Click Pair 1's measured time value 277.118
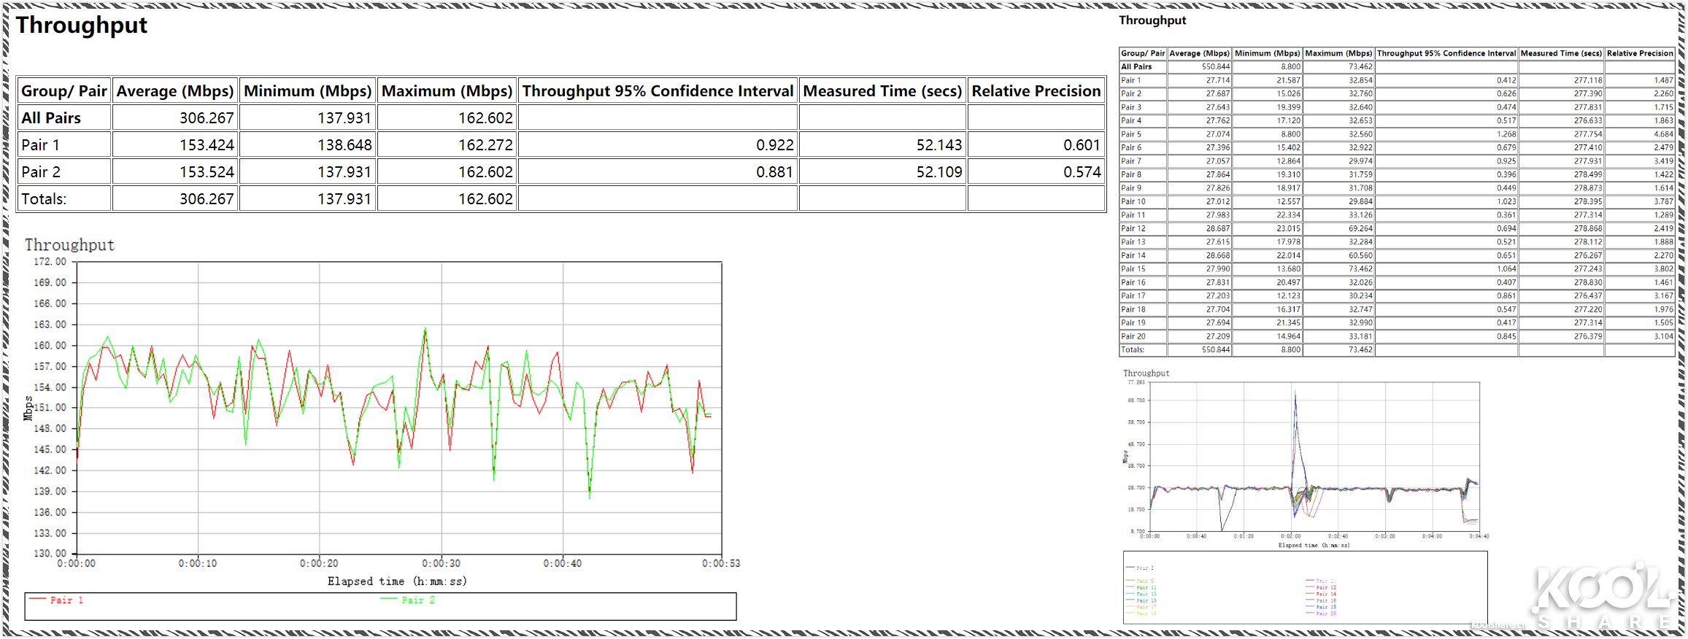 1589,81
